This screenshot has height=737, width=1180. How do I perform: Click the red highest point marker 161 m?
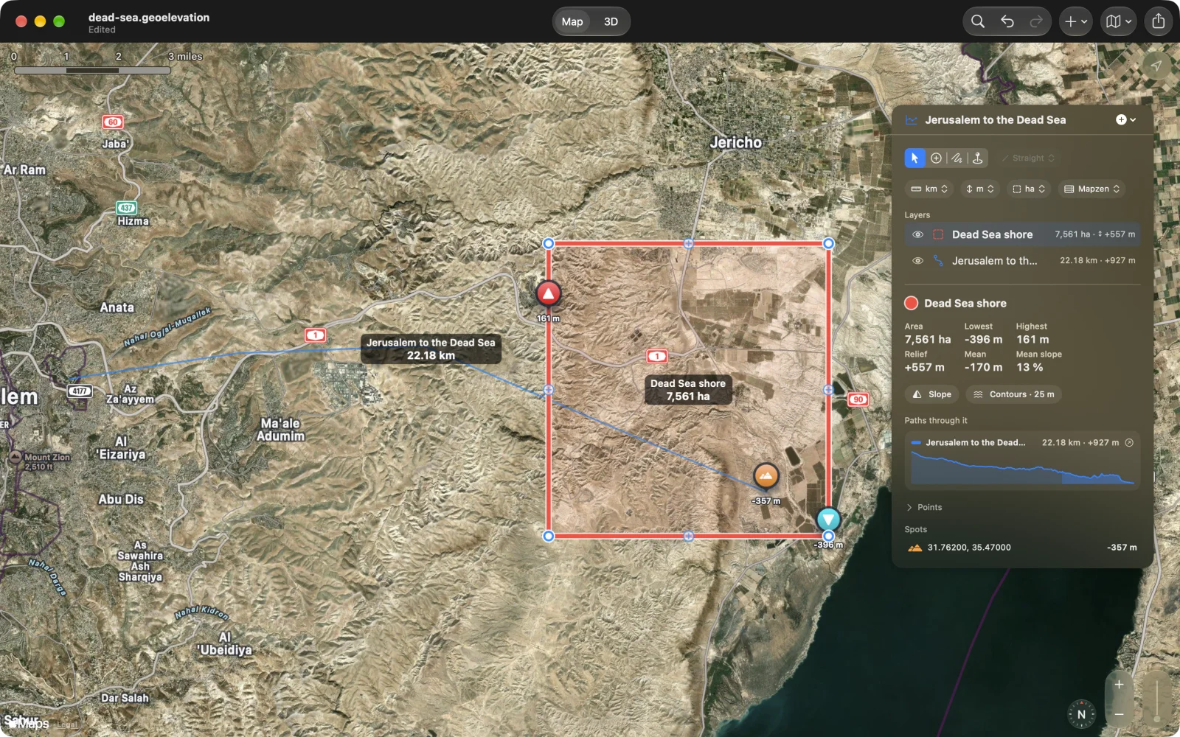click(548, 293)
